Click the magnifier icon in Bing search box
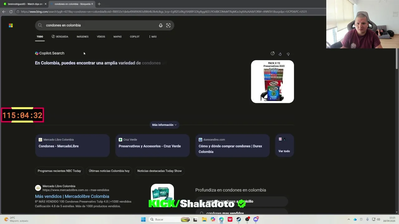Screen dimensions: 399x224 click(40, 25)
